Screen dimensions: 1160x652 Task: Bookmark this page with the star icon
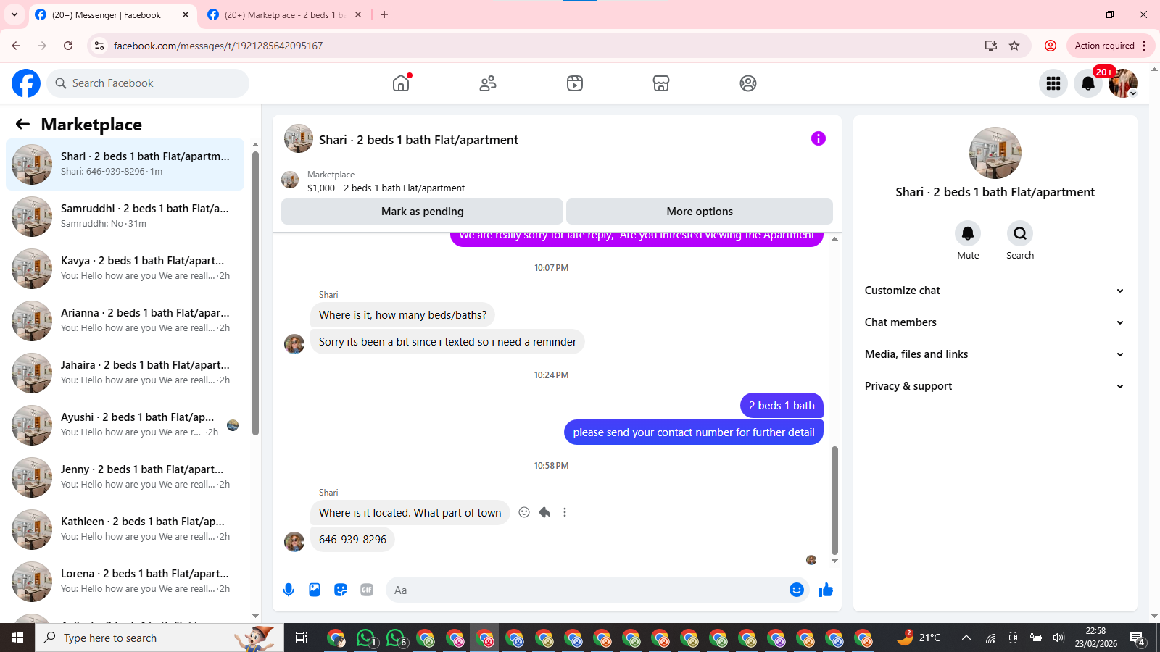[1014, 46]
